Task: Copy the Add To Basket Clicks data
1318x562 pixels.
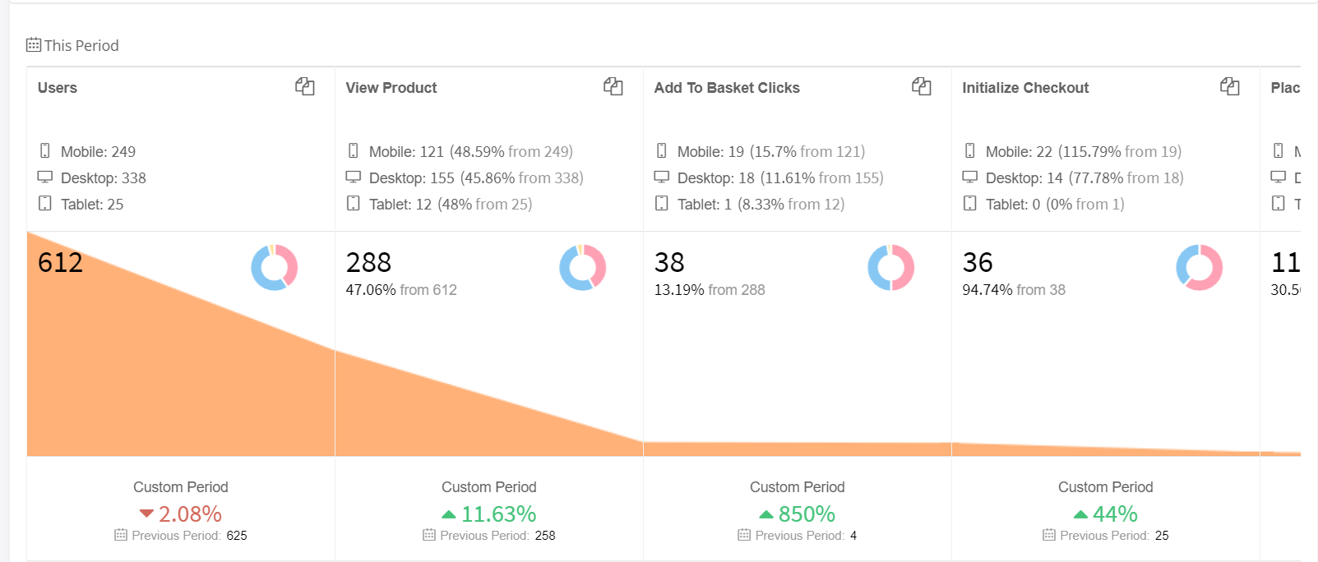Action: (x=922, y=86)
